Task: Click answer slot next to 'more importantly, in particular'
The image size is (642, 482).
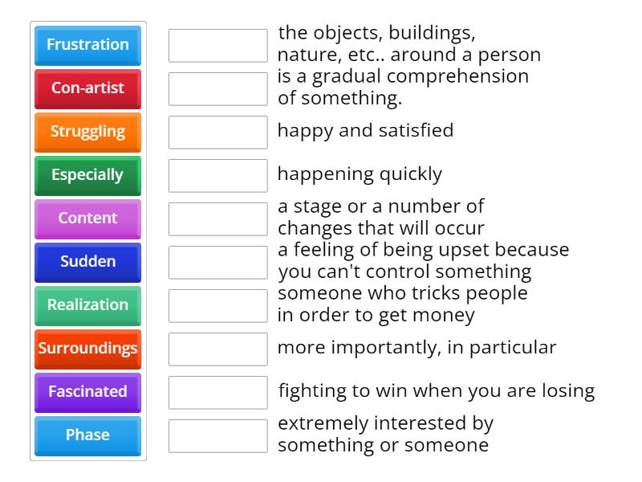Action: point(217,349)
